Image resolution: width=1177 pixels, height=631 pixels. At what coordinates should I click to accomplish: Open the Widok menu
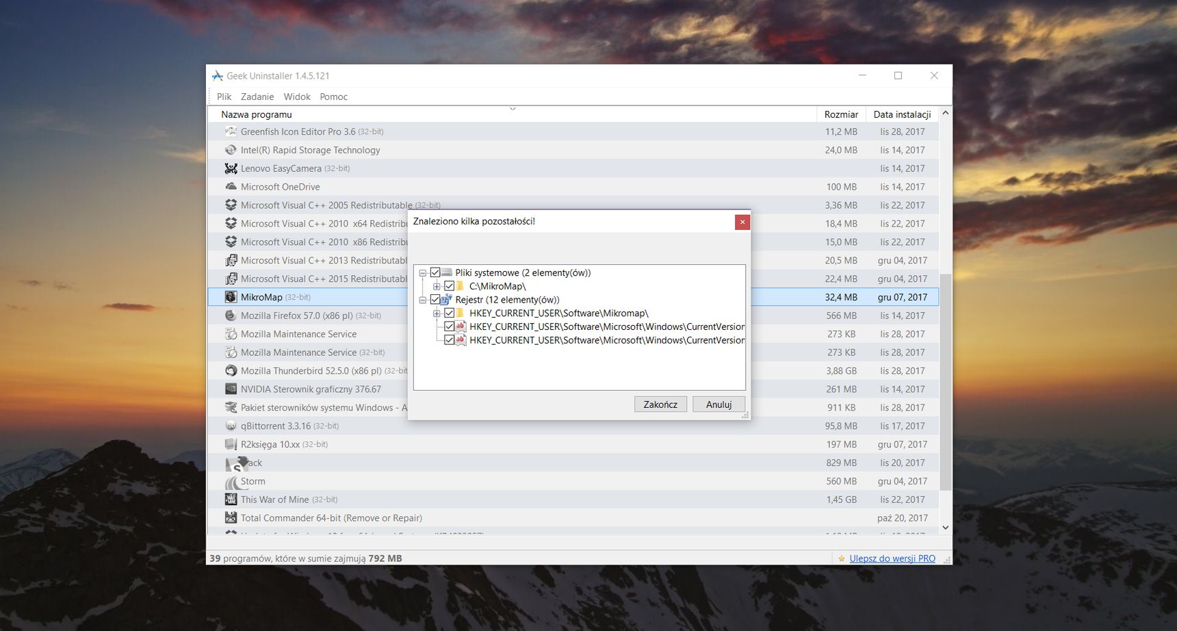coord(297,96)
